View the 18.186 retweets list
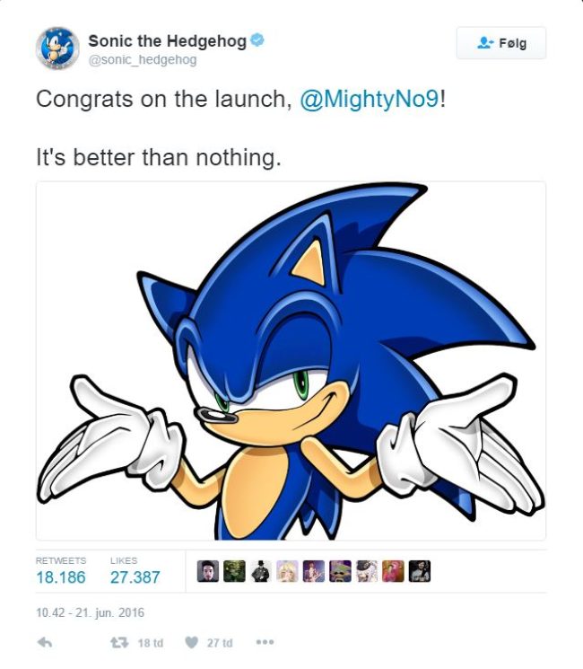This screenshot has width=583, height=669. (61, 572)
